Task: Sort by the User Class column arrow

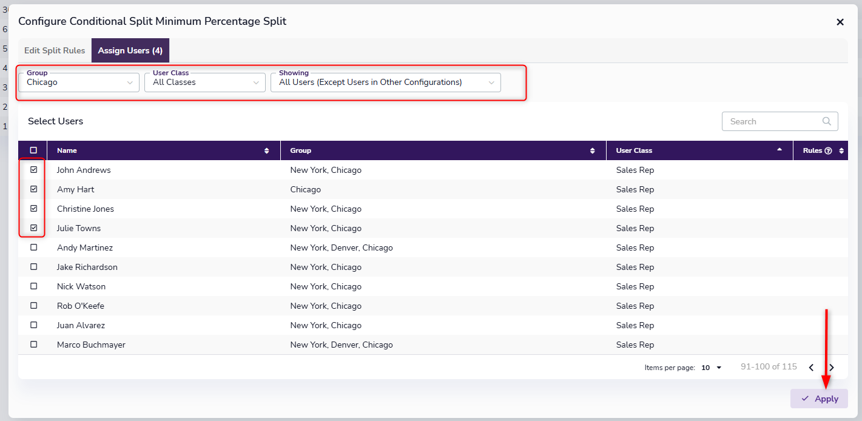Action: point(780,150)
